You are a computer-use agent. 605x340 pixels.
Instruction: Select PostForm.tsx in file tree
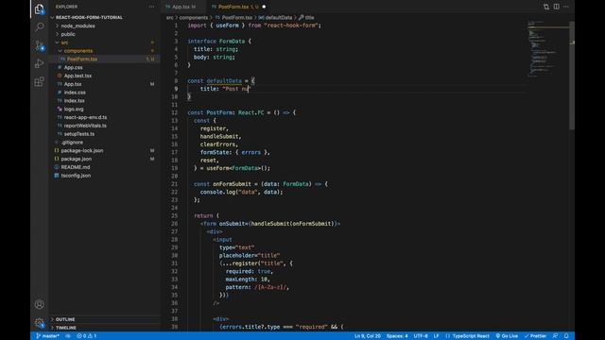[82, 59]
